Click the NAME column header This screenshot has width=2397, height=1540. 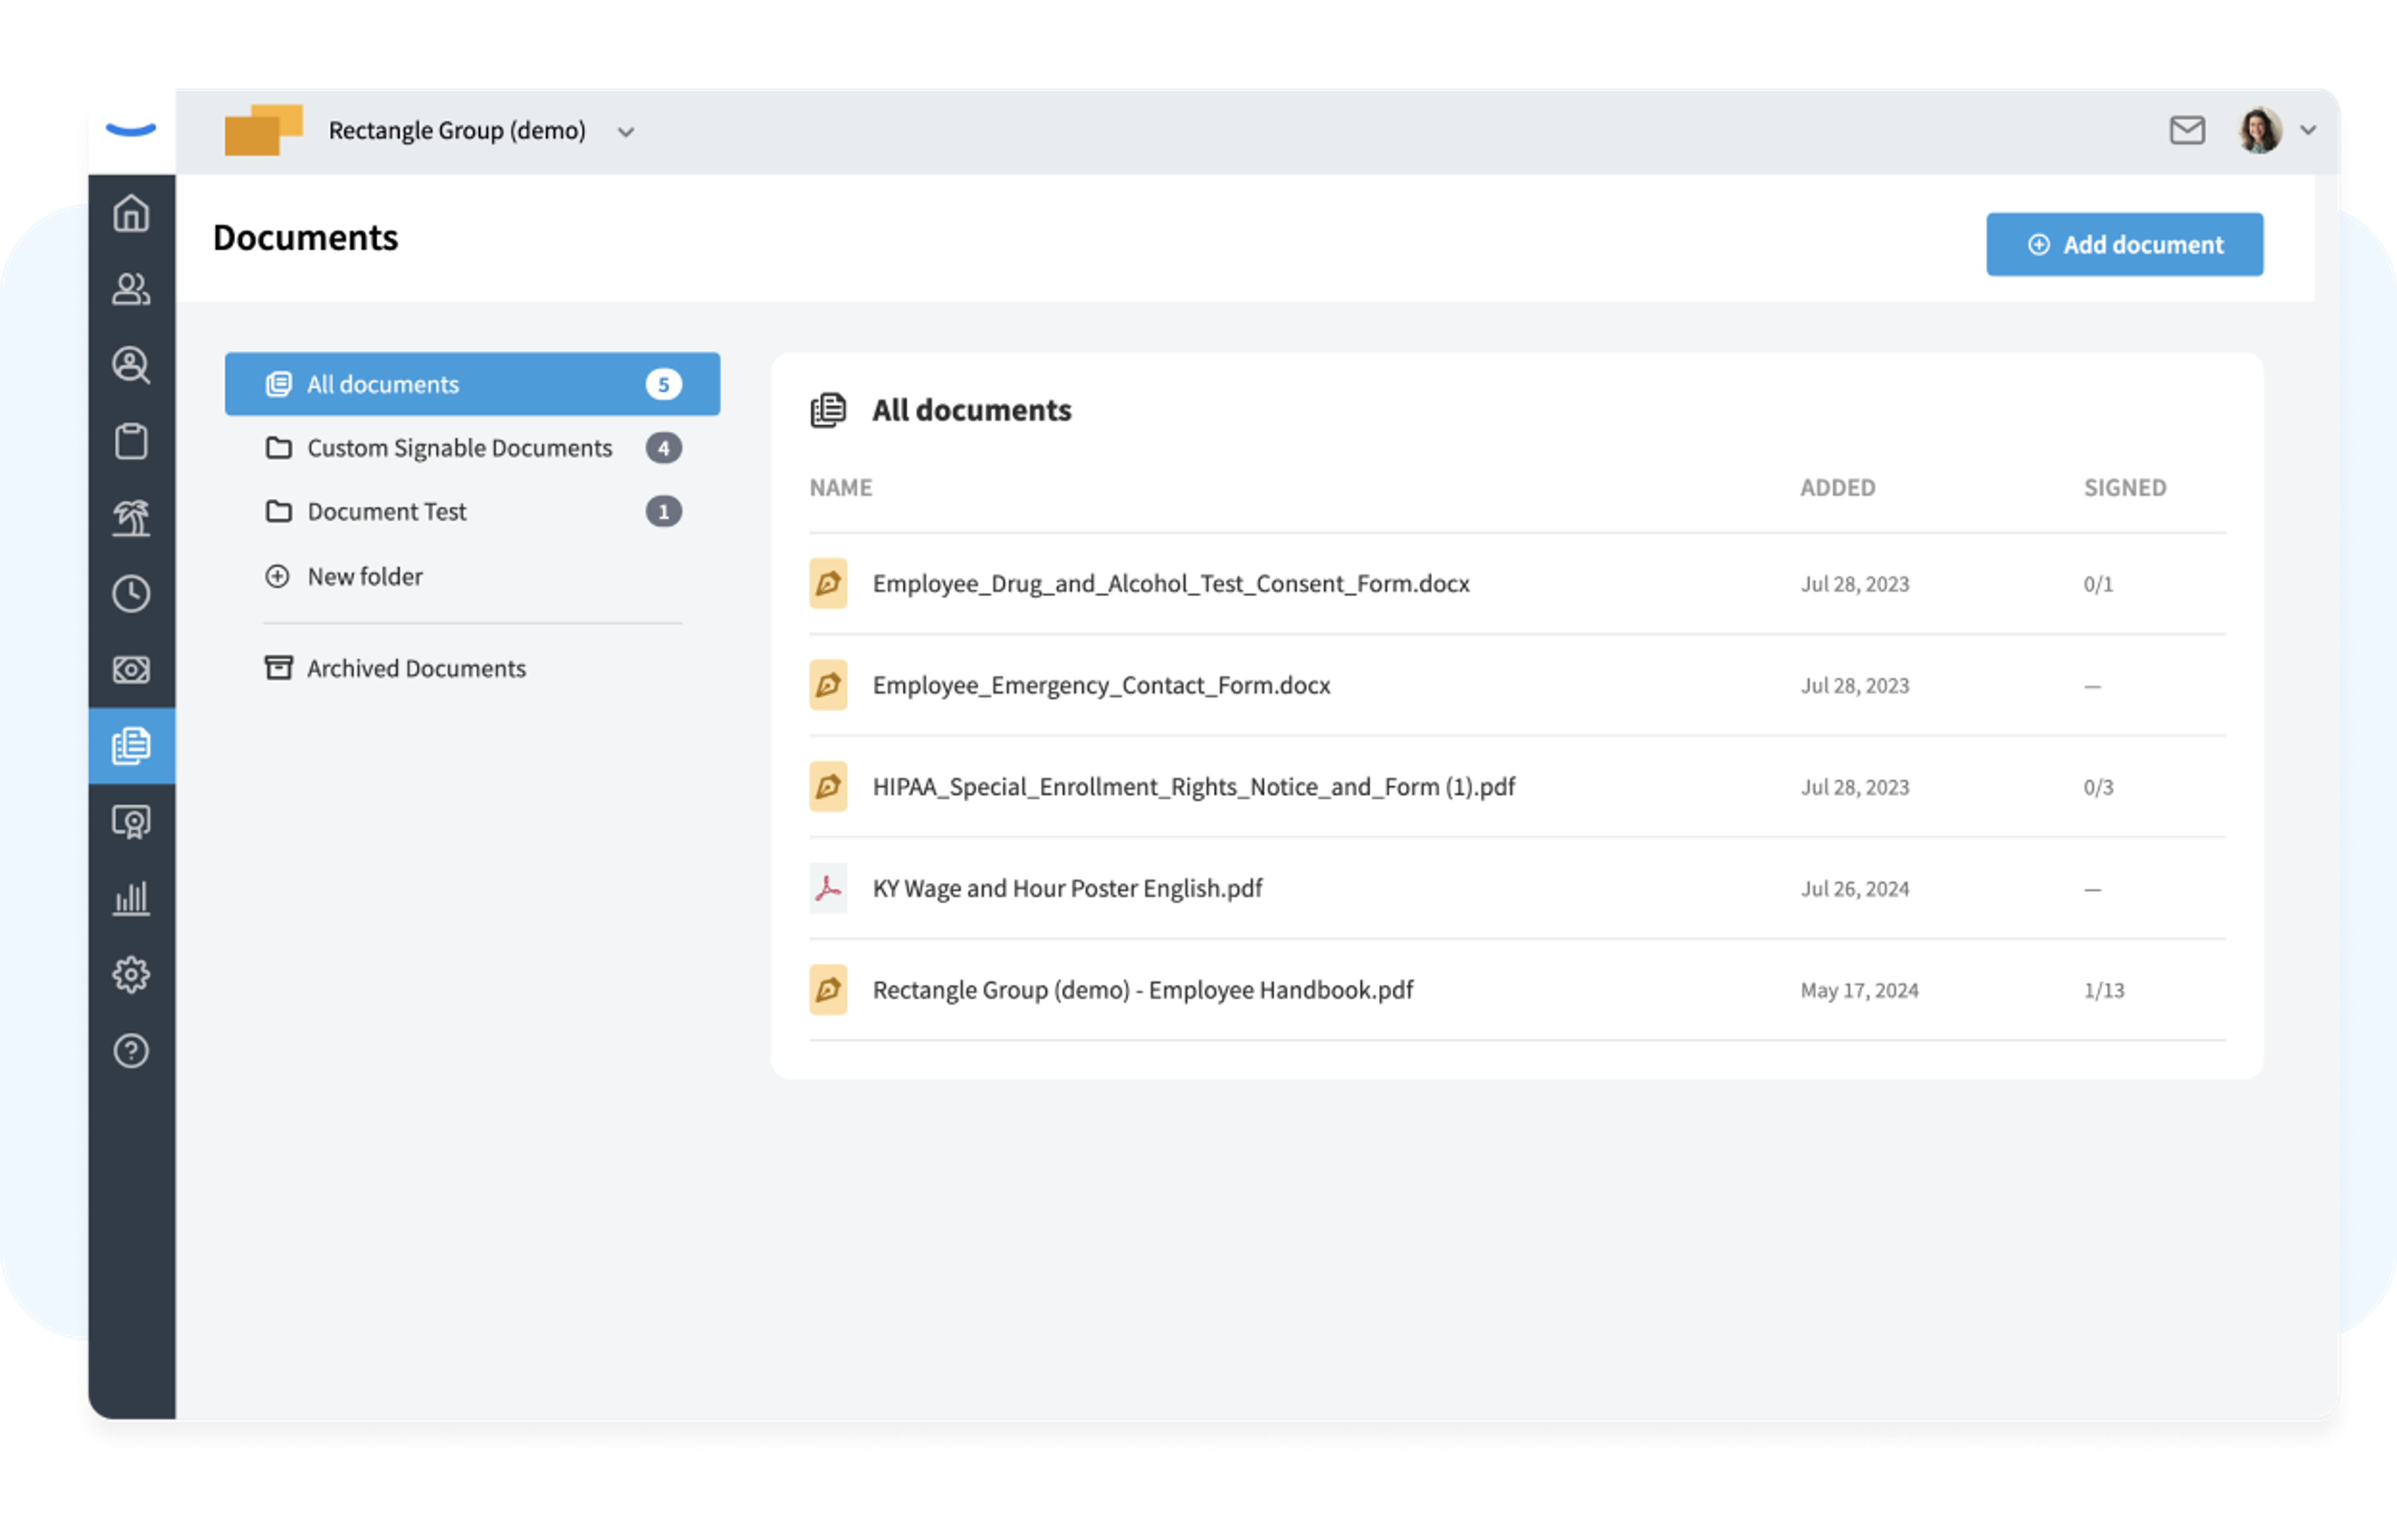(840, 488)
